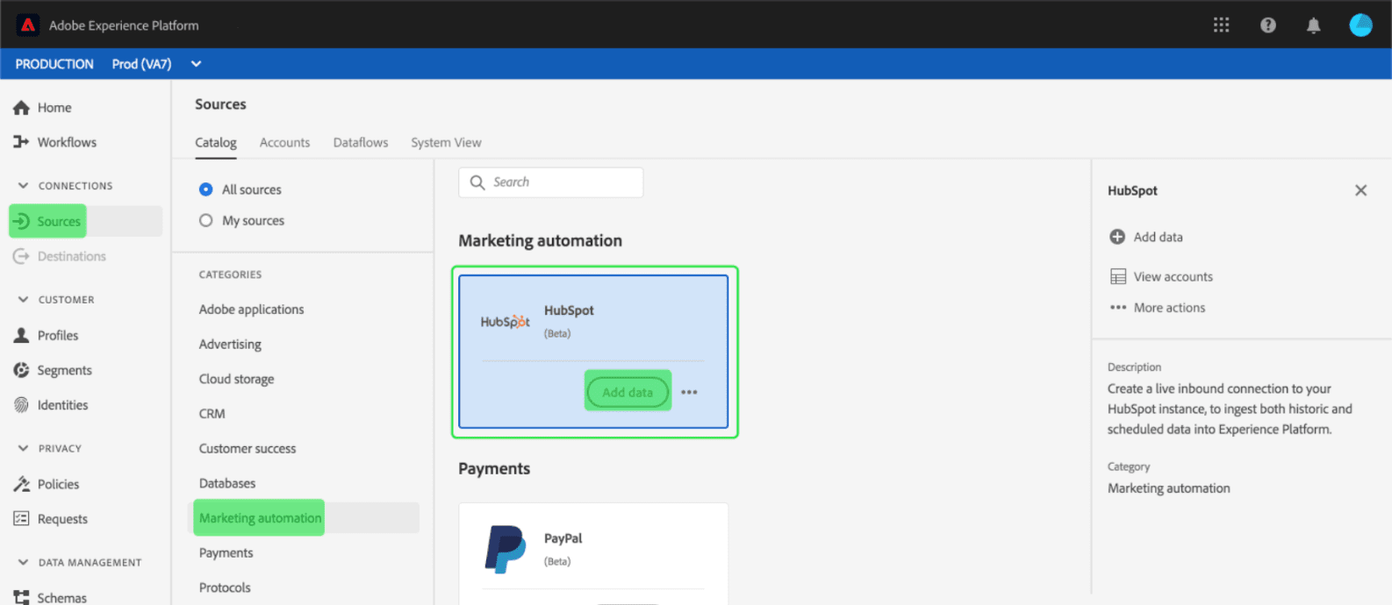Screen dimensions: 1392x605
Task: Open HubSpot card more options ellipsis
Action: click(x=689, y=392)
